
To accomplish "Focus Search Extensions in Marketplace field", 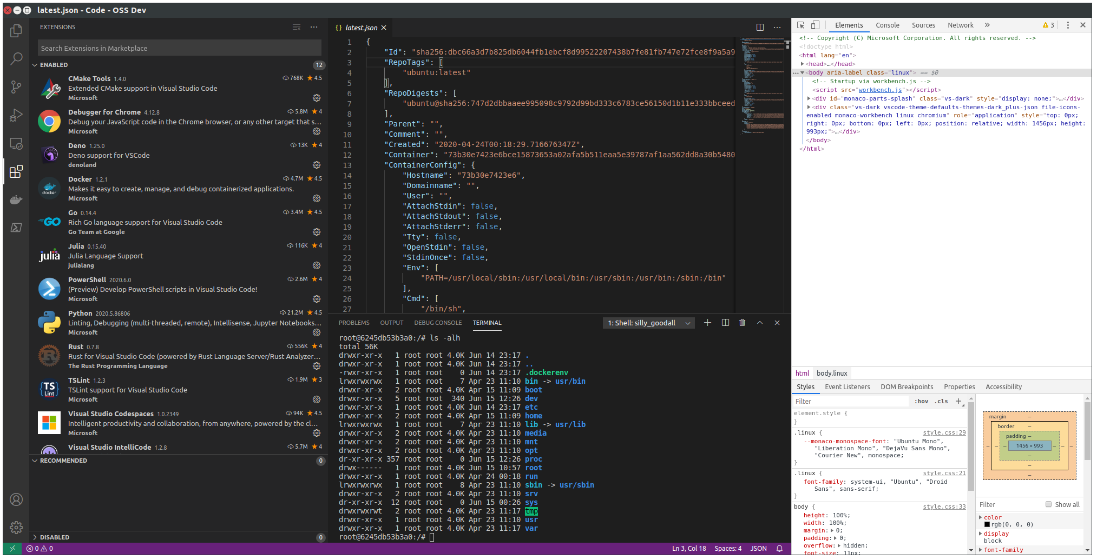I will pyautogui.click(x=180, y=48).
